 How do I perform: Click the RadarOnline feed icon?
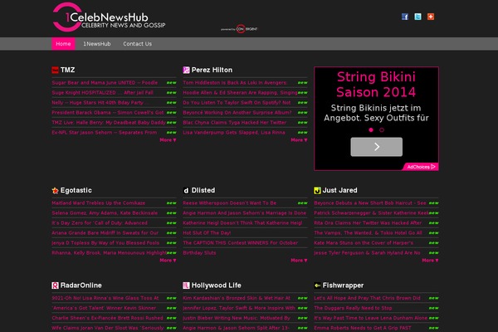point(55,286)
